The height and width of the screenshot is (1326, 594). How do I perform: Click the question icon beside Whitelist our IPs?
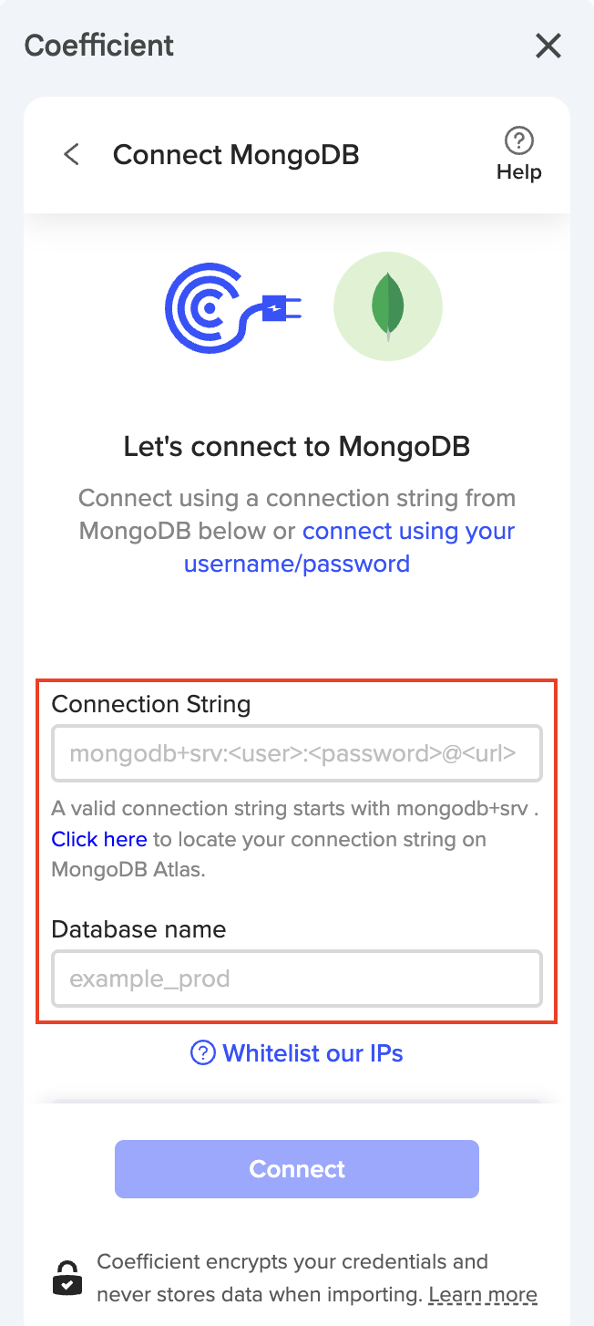[202, 1053]
